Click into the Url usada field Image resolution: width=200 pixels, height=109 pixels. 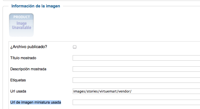[x=136, y=91]
